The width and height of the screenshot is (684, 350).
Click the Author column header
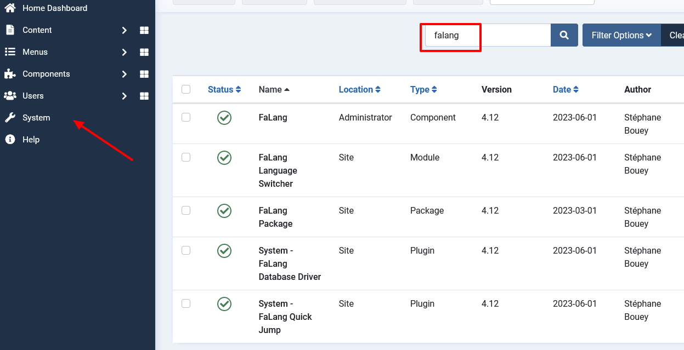point(638,89)
